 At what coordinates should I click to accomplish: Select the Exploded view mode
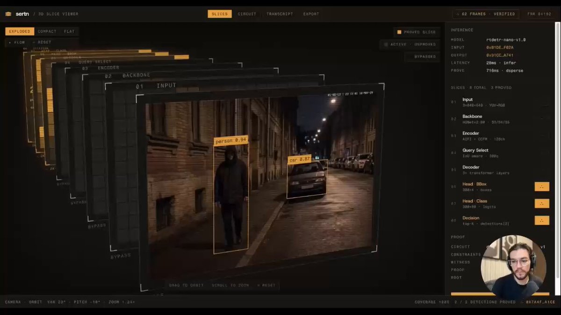point(20,32)
